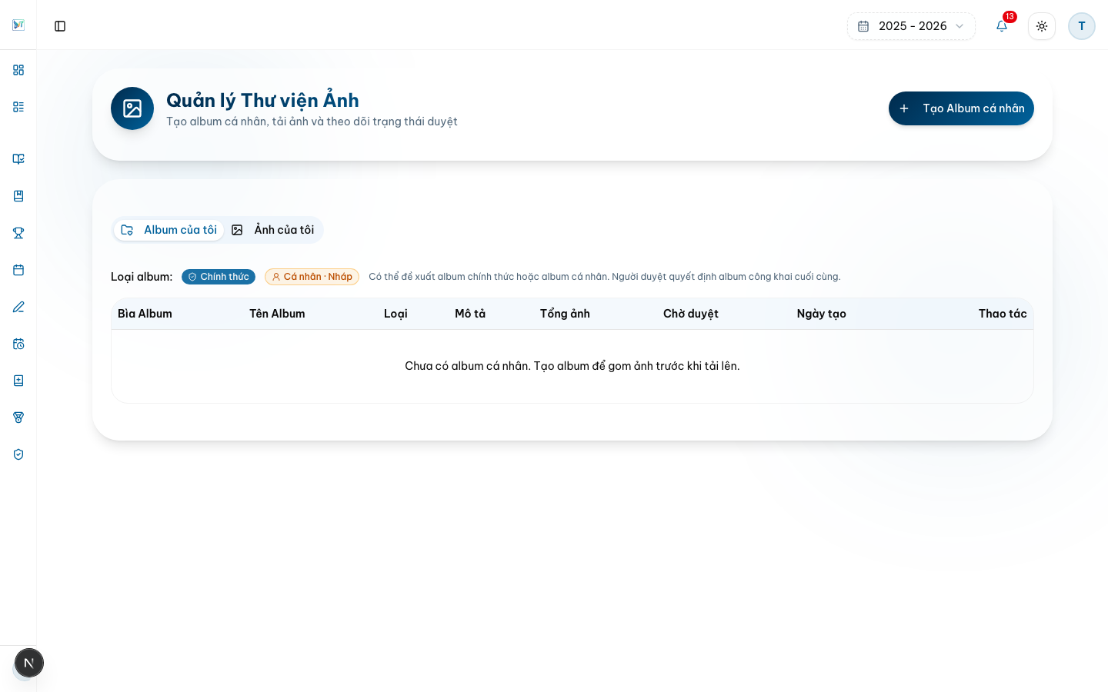
Task: Open the notifications bell
Action: 1002,26
